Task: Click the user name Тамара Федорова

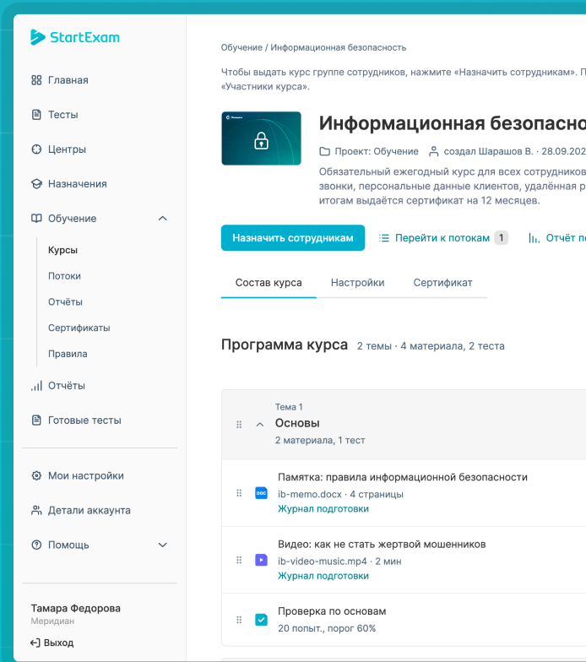Action: pos(76,608)
